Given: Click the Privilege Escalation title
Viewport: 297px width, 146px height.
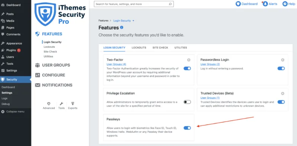Looking at the screenshot, I should click(121, 94).
